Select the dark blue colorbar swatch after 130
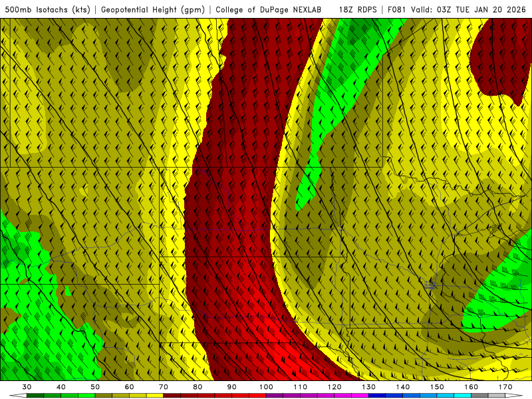 [x=377, y=396]
